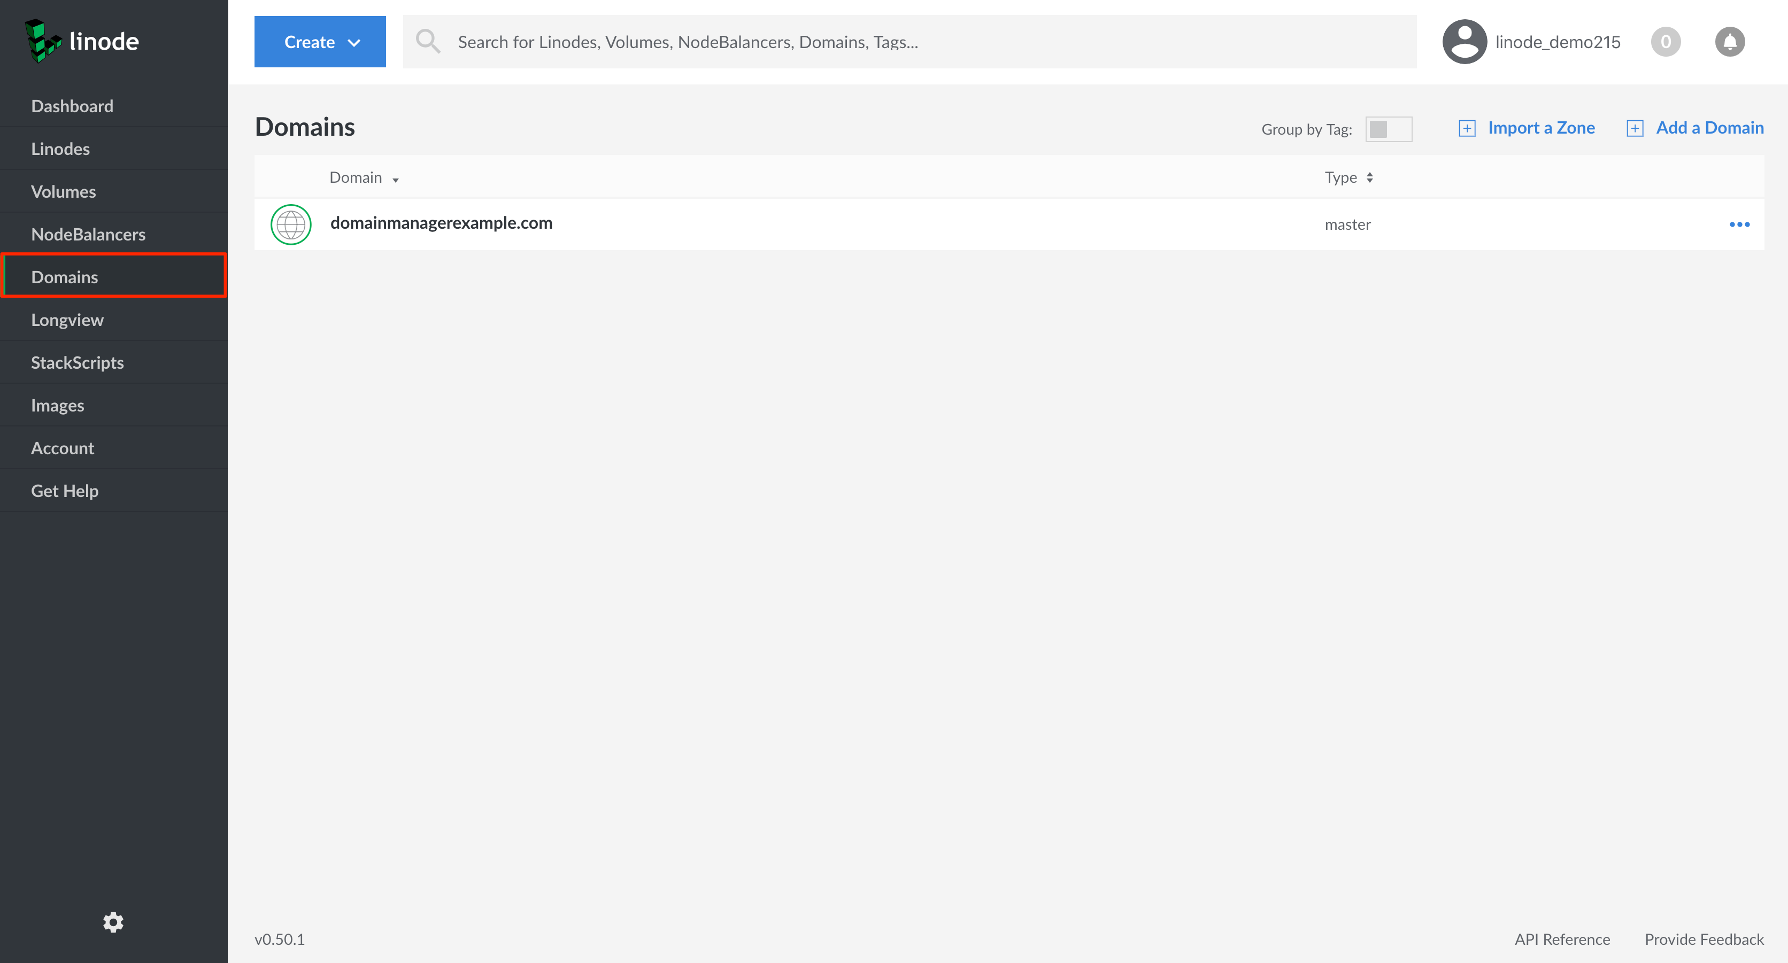The width and height of the screenshot is (1788, 963).
Task: Open the three-dot actions menu for domain
Action: pyautogui.click(x=1739, y=224)
